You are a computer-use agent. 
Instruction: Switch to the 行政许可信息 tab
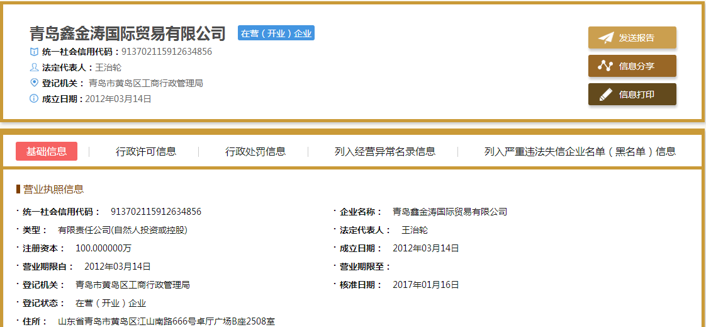click(x=146, y=151)
